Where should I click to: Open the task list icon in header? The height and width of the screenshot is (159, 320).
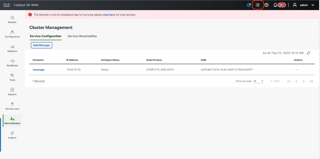(x=258, y=5)
